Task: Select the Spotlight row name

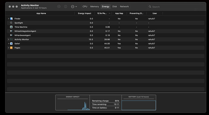Action: (x=19, y=23)
